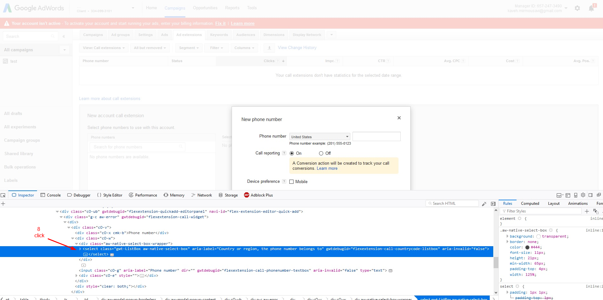Open the Layout sidebar tab

pyautogui.click(x=554, y=204)
